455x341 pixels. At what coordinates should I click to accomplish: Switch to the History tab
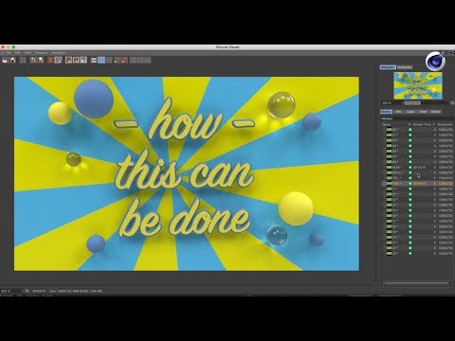pyautogui.click(x=386, y=112)
